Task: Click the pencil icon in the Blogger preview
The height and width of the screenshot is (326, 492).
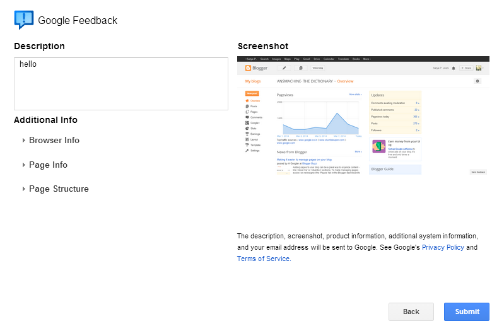Action: tap(284, 68)
